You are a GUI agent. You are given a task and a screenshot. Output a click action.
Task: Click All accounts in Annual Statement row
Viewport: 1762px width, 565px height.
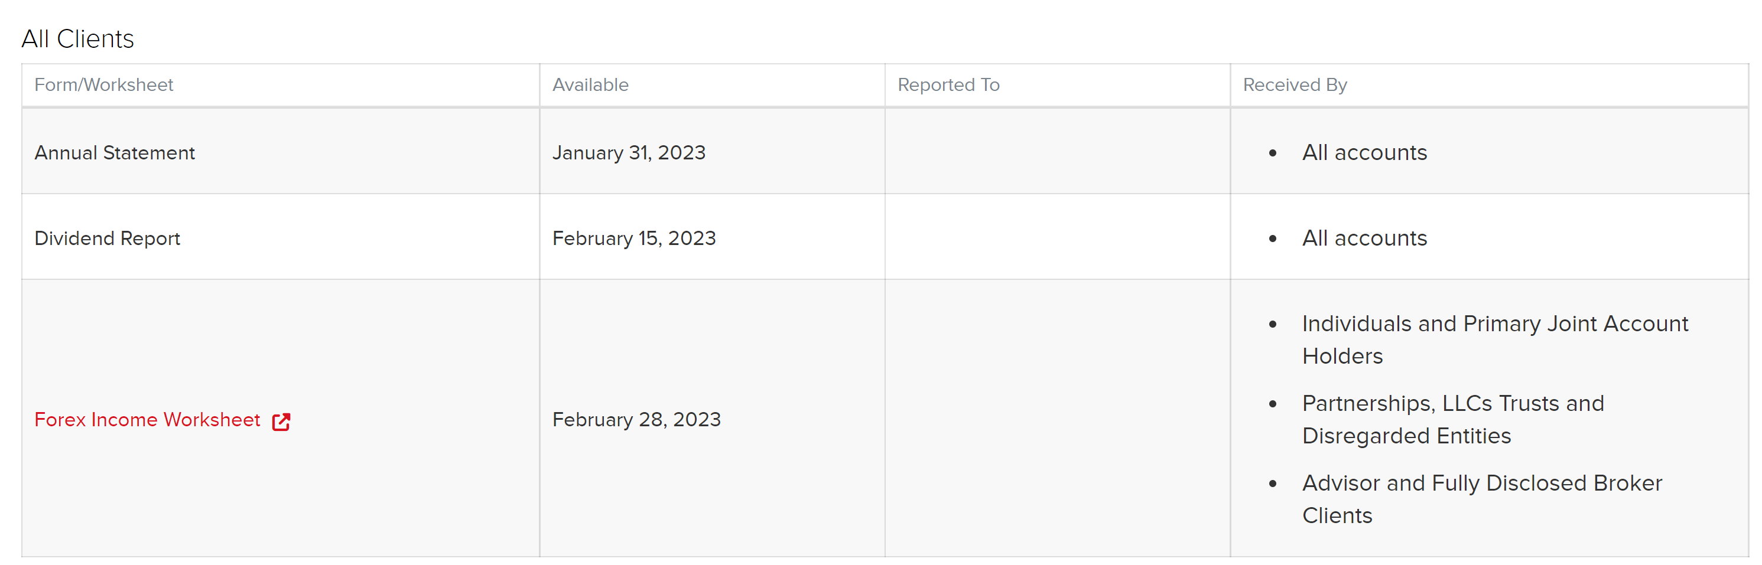(x=1364, y=152)
